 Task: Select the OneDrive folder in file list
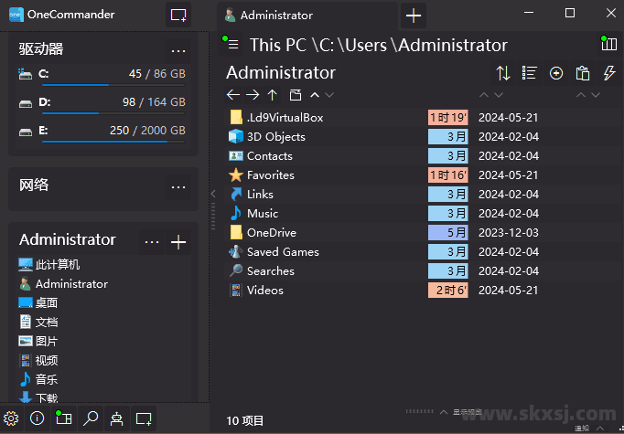click(271, 233)
